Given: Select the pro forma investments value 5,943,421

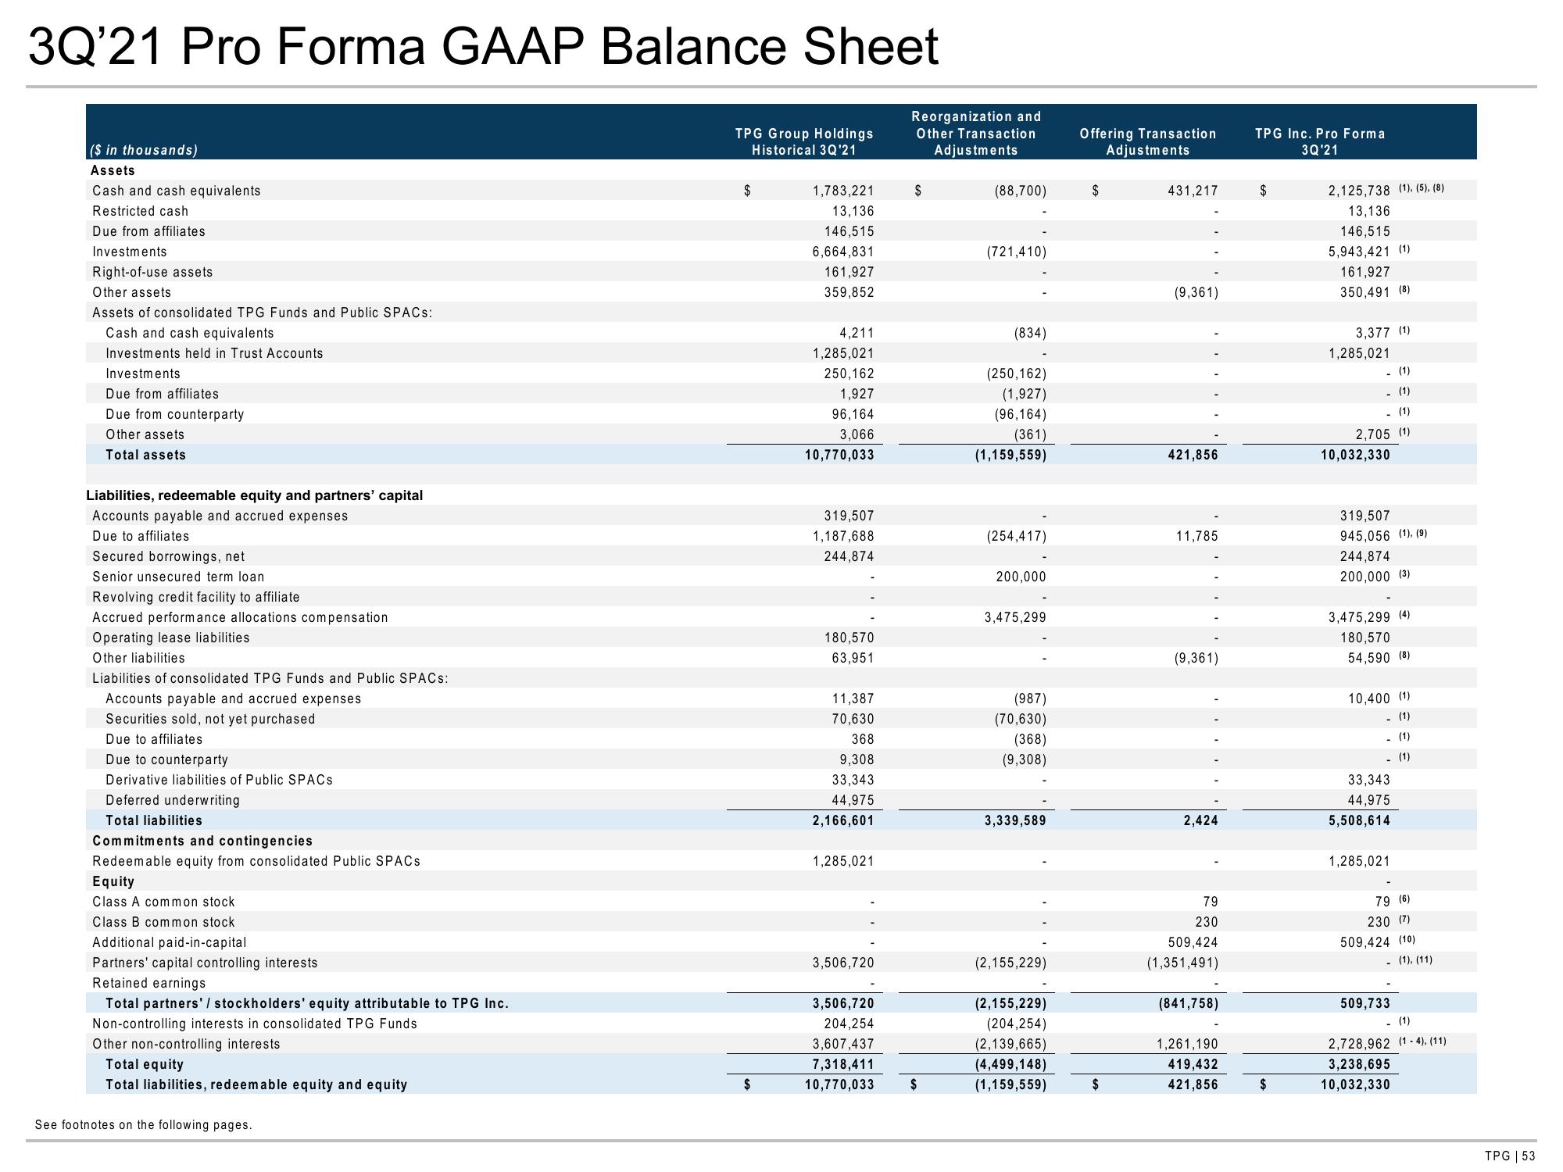Looking at the screenshot, I should point(1359,252).
